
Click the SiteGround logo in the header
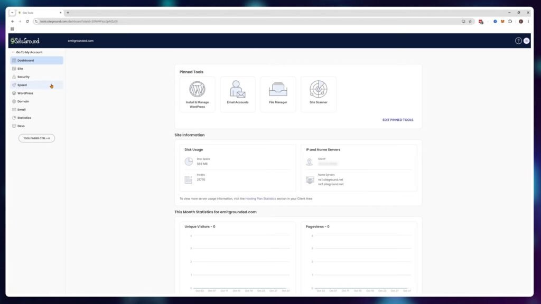(x=25, y=40)
